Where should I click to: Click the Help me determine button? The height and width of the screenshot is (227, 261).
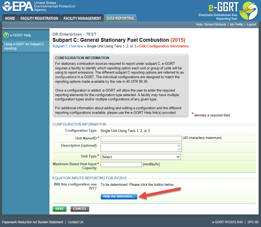119,196
